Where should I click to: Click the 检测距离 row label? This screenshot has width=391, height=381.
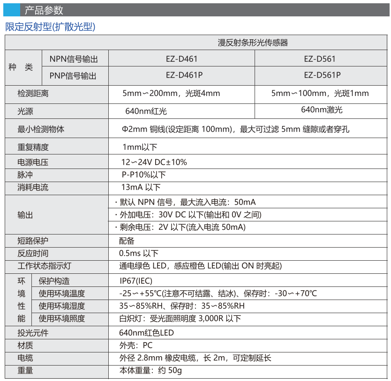33,94
